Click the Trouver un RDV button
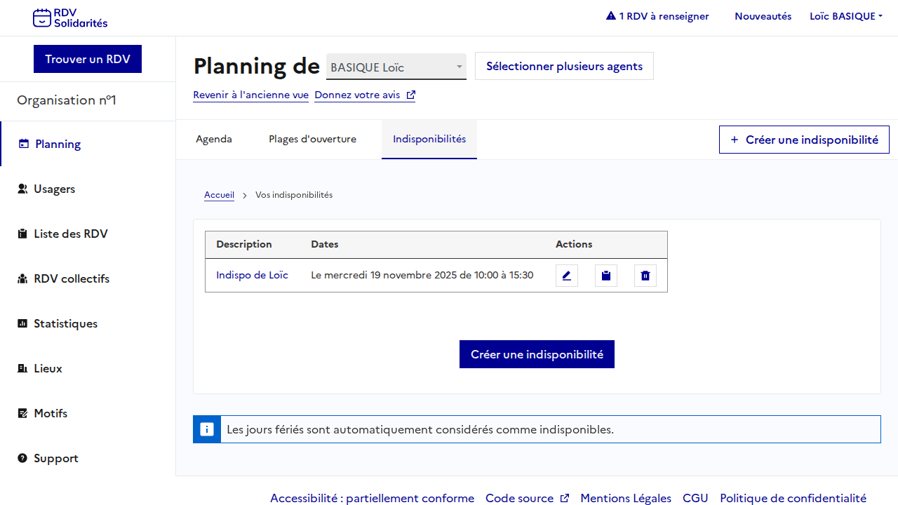The height and width of the screenshot is (505, 898). (x=88, y=59)
